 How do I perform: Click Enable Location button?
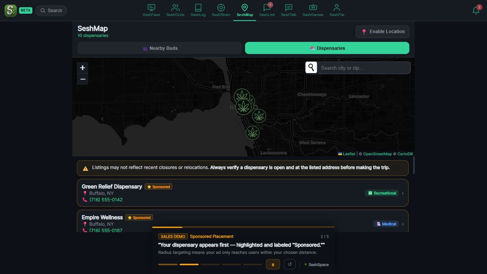coord(383,32)
